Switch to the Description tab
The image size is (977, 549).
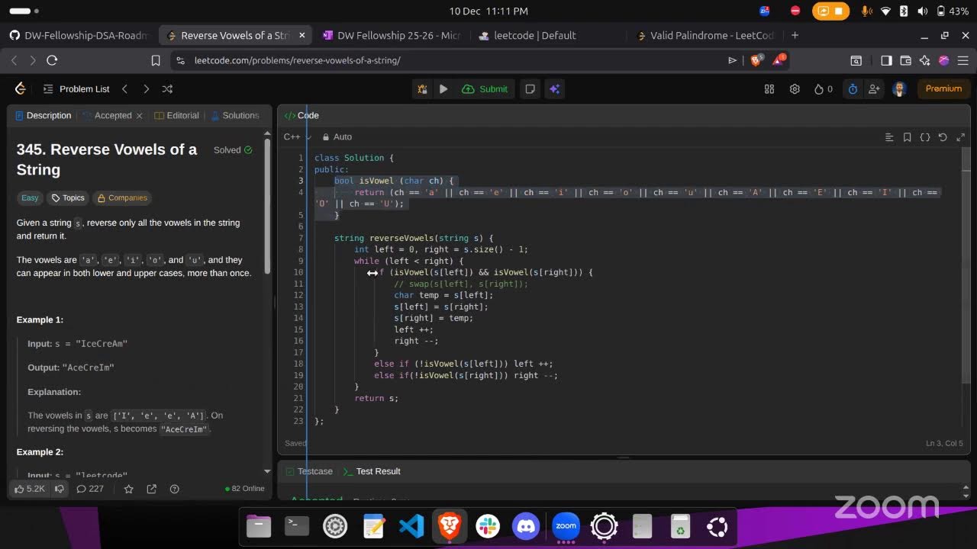point(44,116)
